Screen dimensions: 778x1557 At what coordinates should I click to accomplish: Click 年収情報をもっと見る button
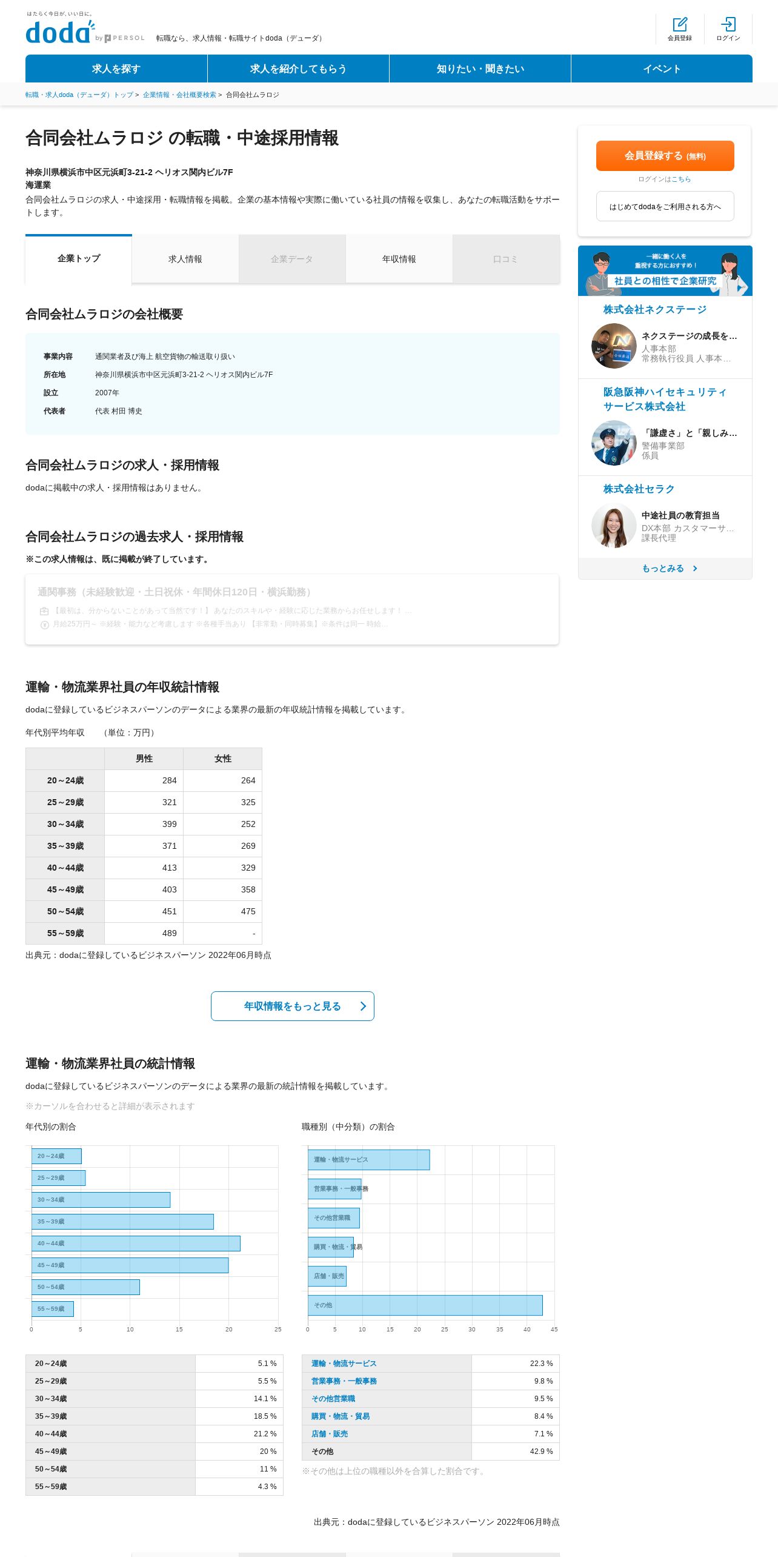pos(293,1006)
